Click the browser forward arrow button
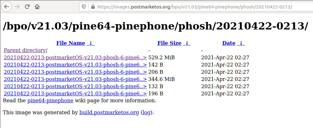Viewport: 313px width, 128px height. [x=17, y=7]
